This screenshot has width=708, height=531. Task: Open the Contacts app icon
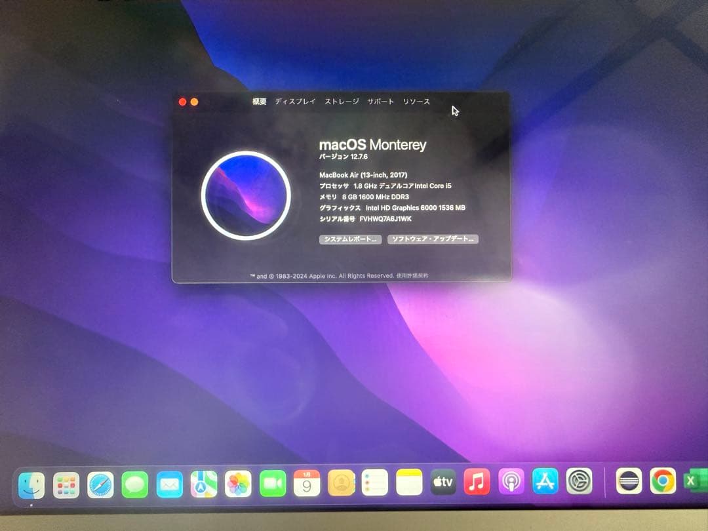(x=342, y=482)
